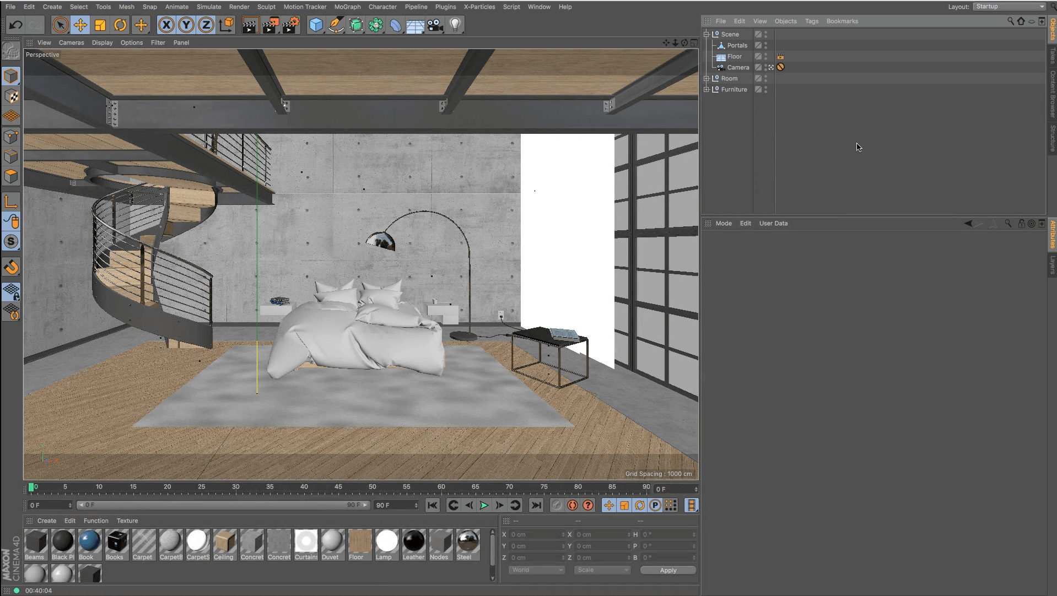Screen dimensions: 1057x596
Task: Select the Move tool in top toolbar
Action: pyautogui.click(x=80, y=25)
